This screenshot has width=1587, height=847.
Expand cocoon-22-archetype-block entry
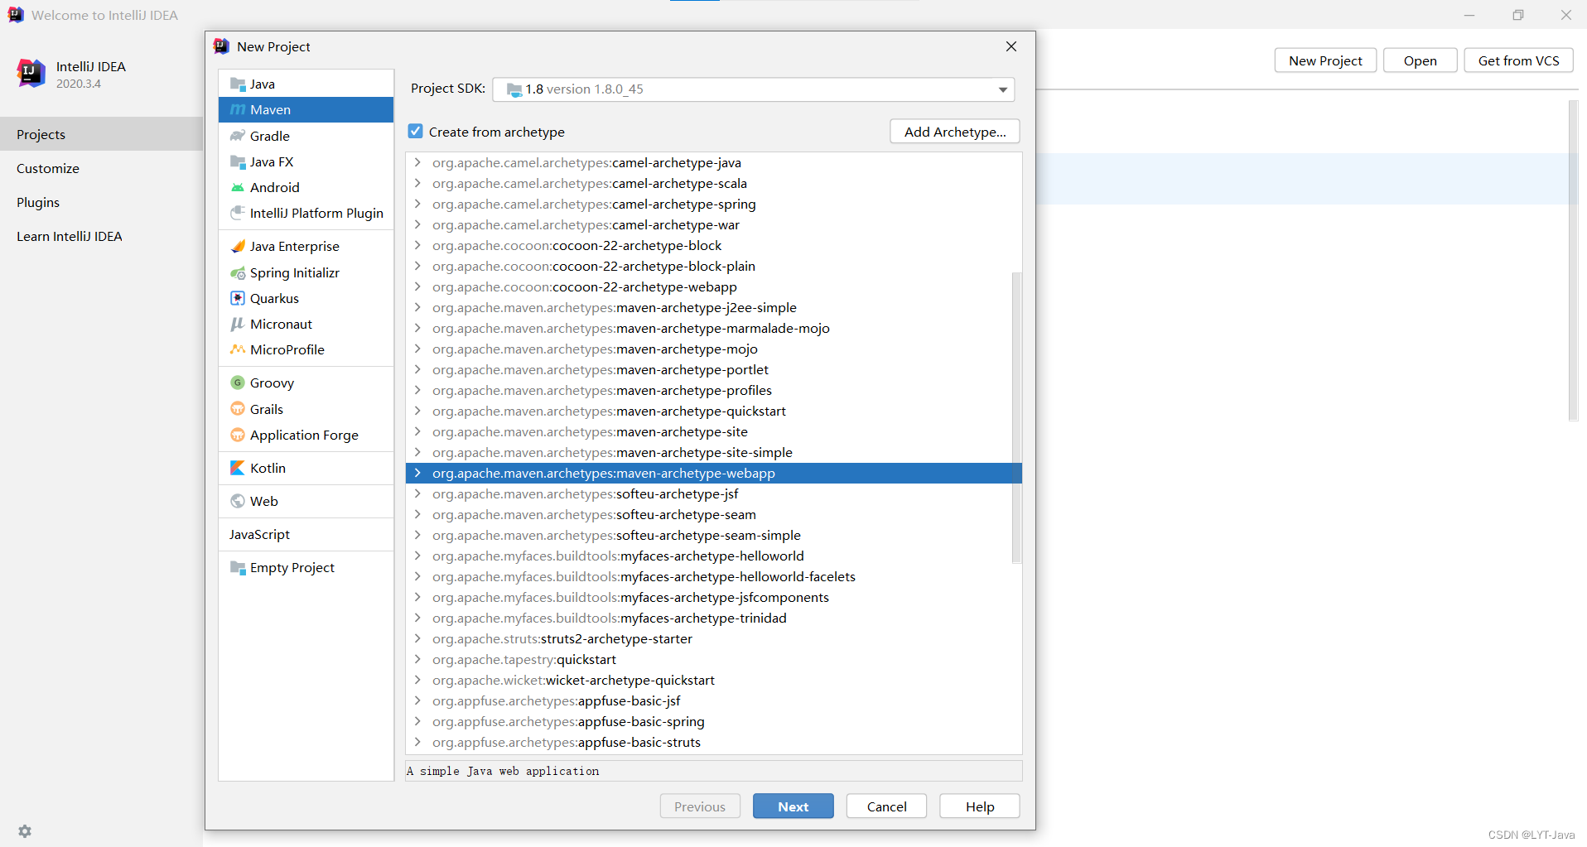click(418, 246)
